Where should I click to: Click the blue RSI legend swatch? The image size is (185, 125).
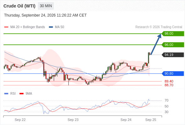point(6,94)
